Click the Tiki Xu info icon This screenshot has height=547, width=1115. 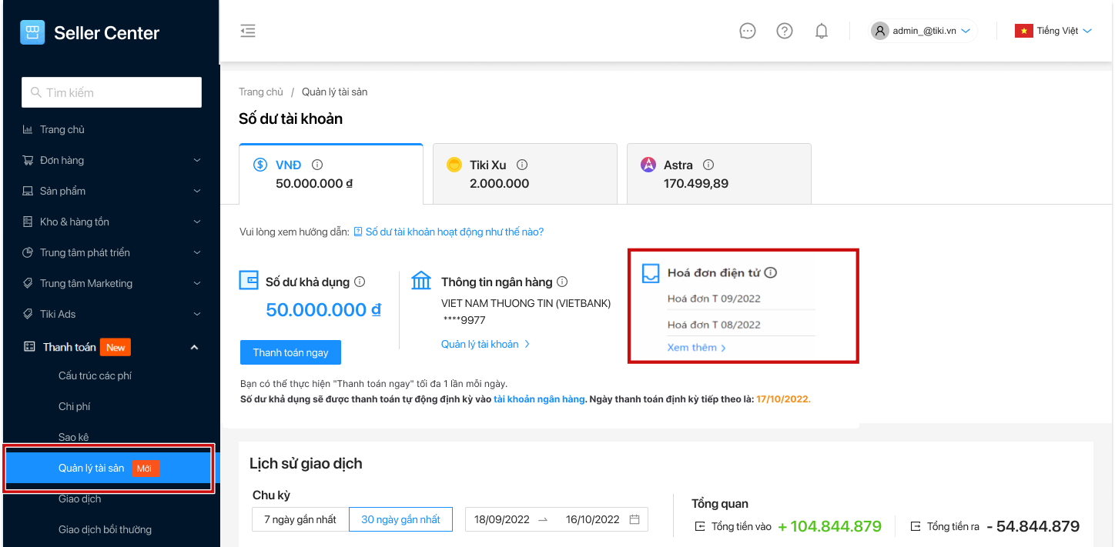522,165
